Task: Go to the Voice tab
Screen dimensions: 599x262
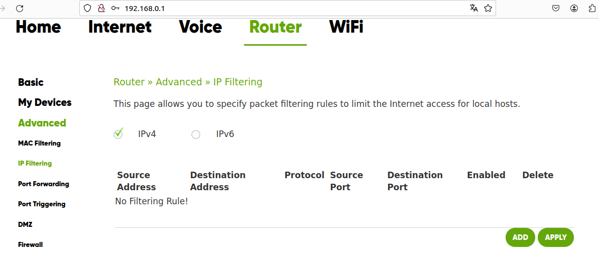Action: click(x=200, y=27)
